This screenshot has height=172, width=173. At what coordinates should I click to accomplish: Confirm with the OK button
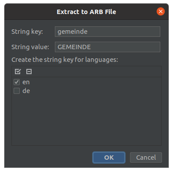[109, 158]
